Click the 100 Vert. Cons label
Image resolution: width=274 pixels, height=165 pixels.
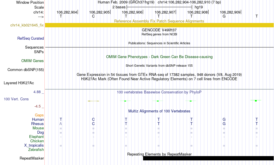pos(16,99)
